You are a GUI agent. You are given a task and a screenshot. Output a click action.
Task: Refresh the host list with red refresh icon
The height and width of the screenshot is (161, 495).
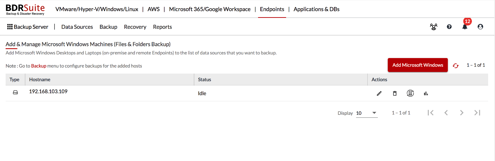tap(456, 65)
